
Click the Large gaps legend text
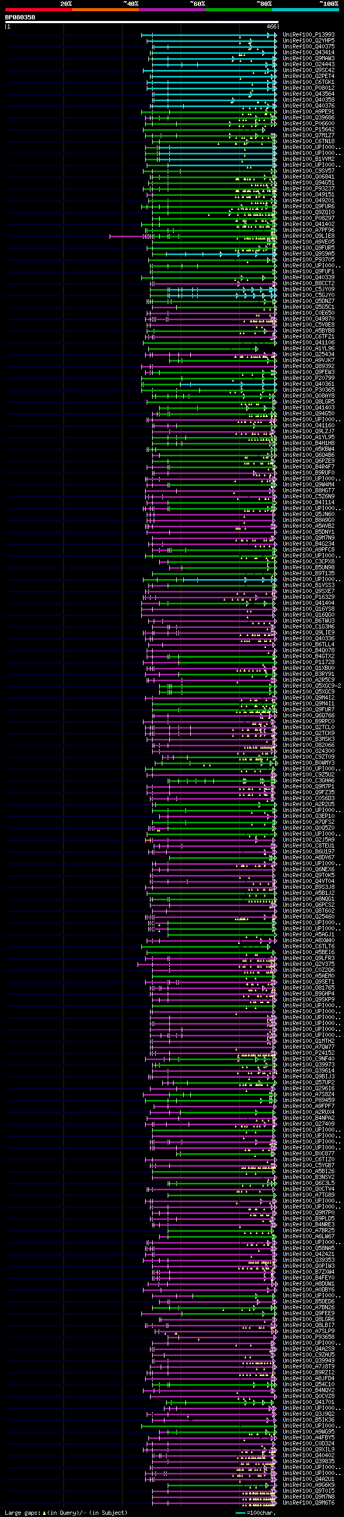65,1512
